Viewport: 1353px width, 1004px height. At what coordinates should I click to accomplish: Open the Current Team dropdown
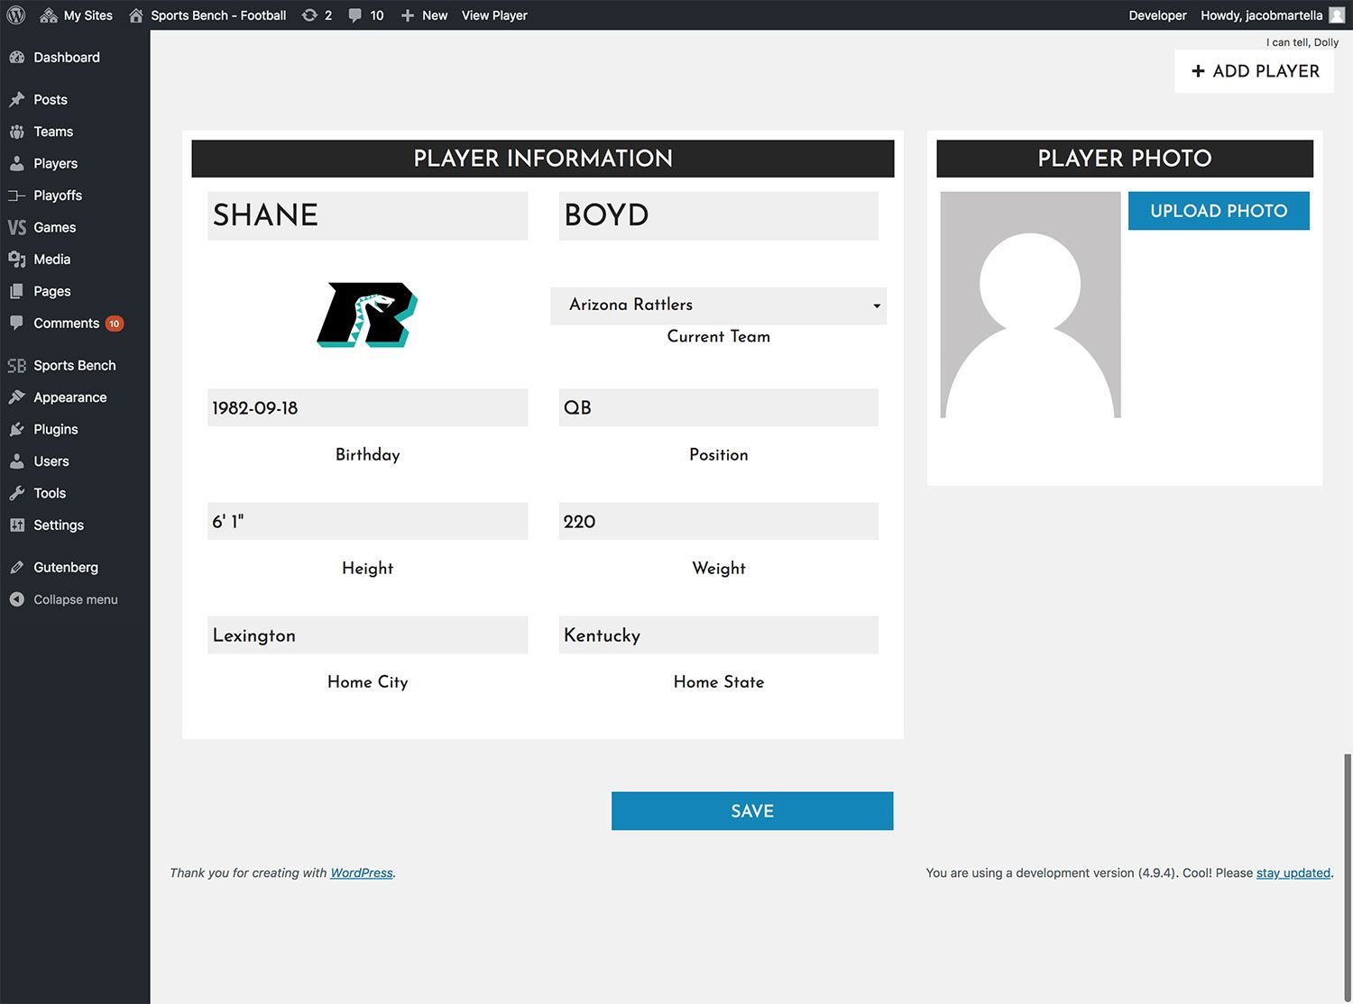coord(718,306)
